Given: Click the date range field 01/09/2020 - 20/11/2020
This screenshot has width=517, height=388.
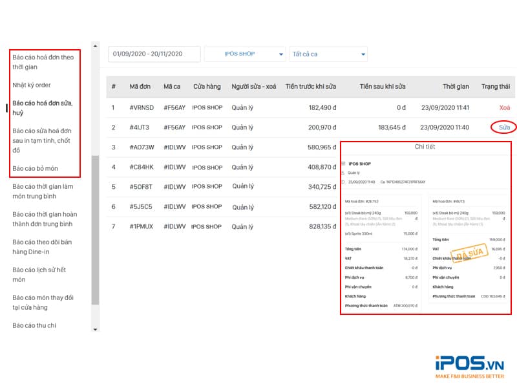Looking at the screenshot, I should point(154,54).
